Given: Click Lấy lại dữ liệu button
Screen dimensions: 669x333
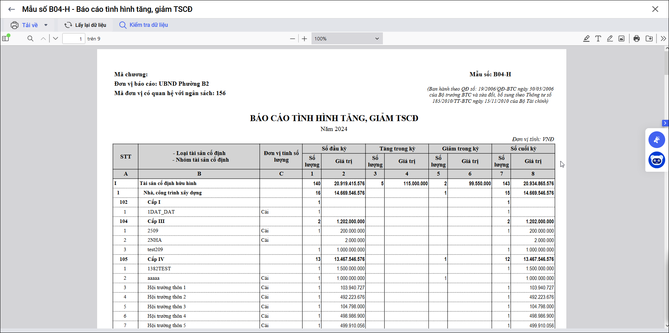Looking at the screenshot, I should [x=86, y=25].
